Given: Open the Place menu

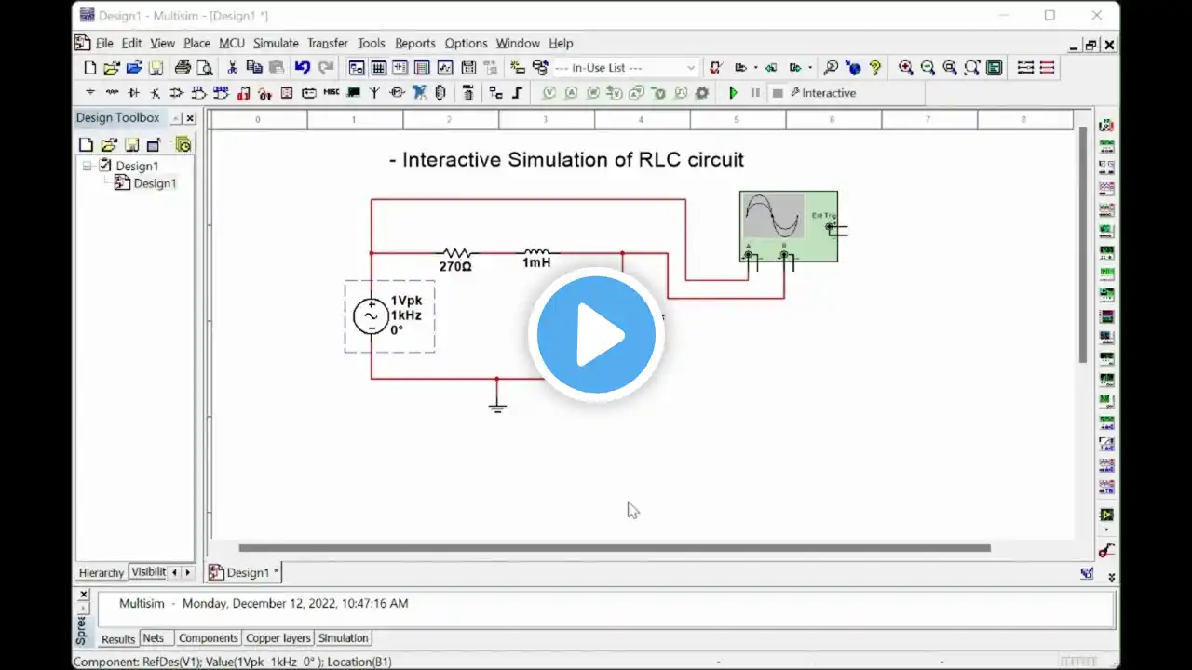Looking at the screenshot, I should pyautogui.click(x=196, y=43).
